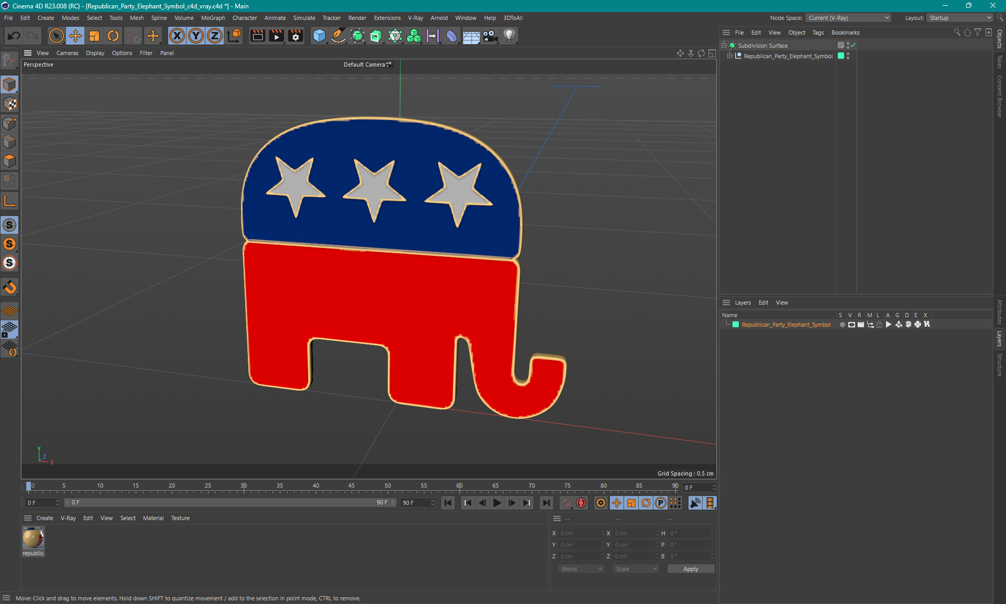The width and height of the screenshot is (1006, 604).
Task: Click the layer color swatch in Layers panel
Action: [736, 325]
